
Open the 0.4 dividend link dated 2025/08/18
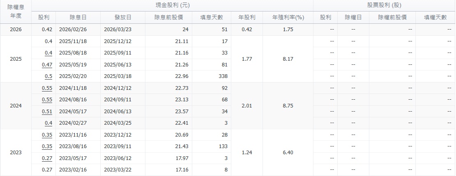48,53
